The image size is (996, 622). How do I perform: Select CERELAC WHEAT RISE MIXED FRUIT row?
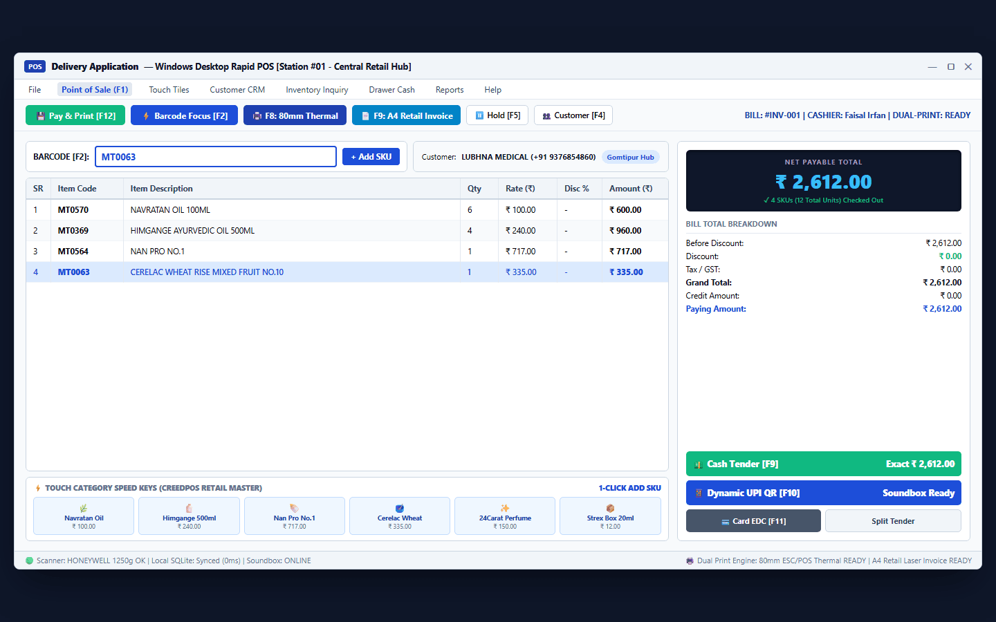tap(347, 272)
